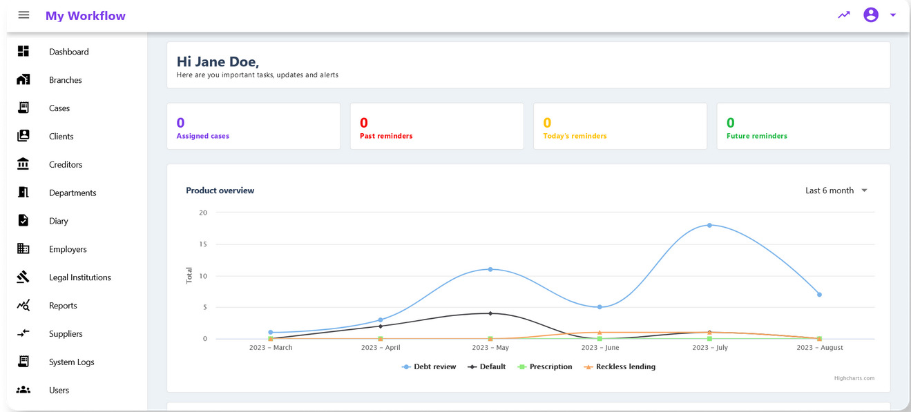The image size is (911, 412).
Task: Open the Reports menu item
Action: pyautogui.click(x=63, y=306)
